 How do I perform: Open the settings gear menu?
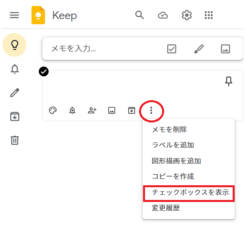186,15
